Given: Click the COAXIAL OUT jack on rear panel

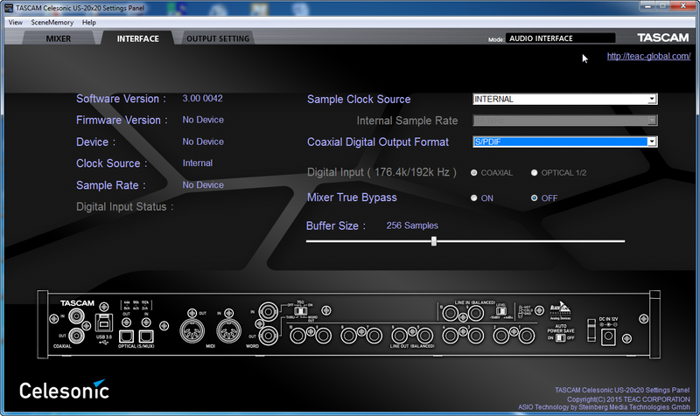Looking at the screenshot, I should [x=77, y=336].
